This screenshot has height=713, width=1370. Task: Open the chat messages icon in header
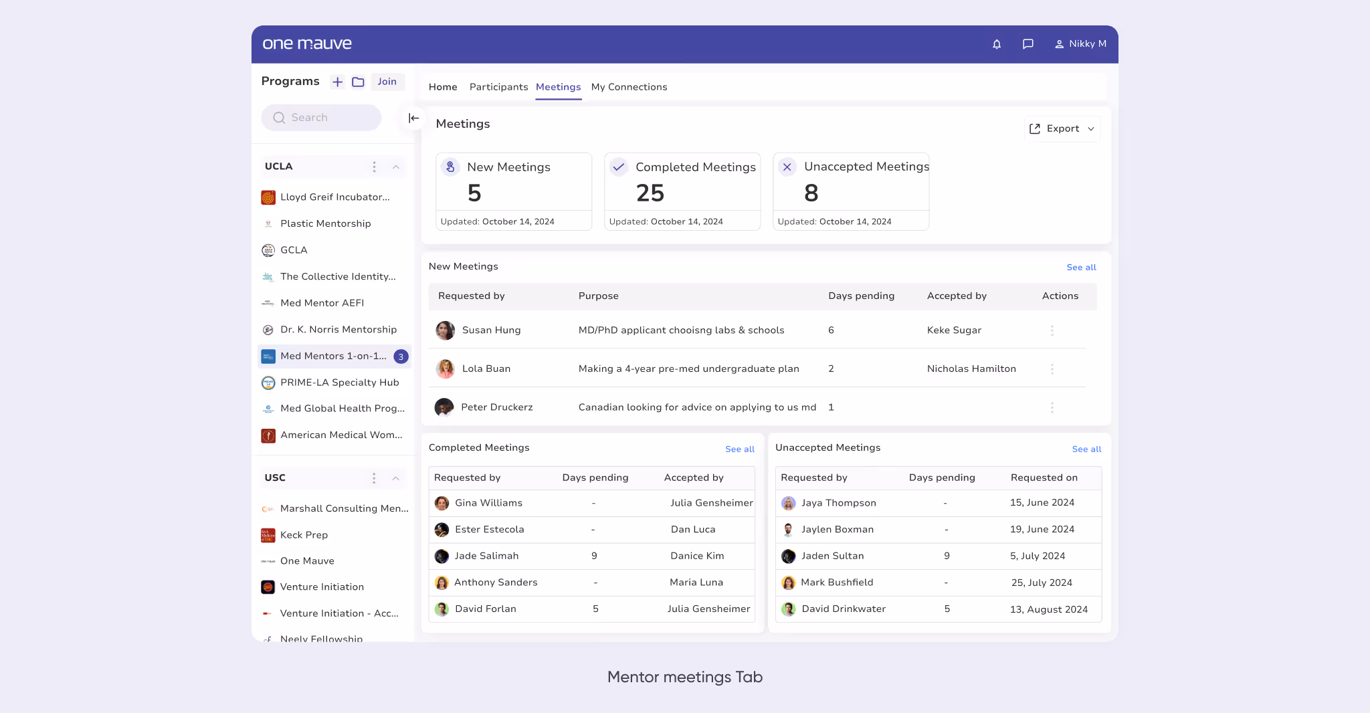click(1028, 43)
